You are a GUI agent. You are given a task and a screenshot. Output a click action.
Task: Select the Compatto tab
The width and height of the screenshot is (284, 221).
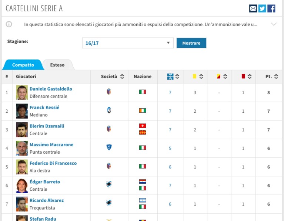(23, 65)
